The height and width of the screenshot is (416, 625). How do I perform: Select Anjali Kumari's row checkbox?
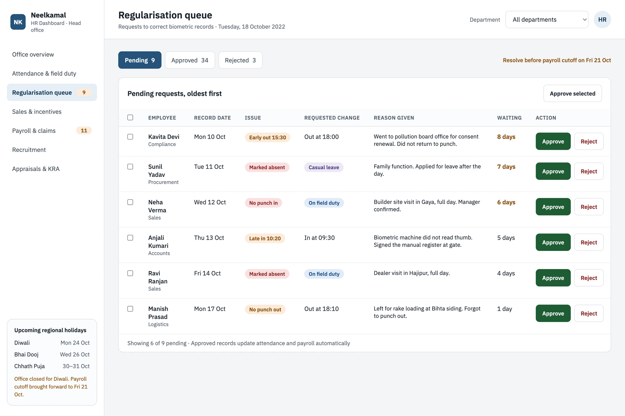coord(130,238)
